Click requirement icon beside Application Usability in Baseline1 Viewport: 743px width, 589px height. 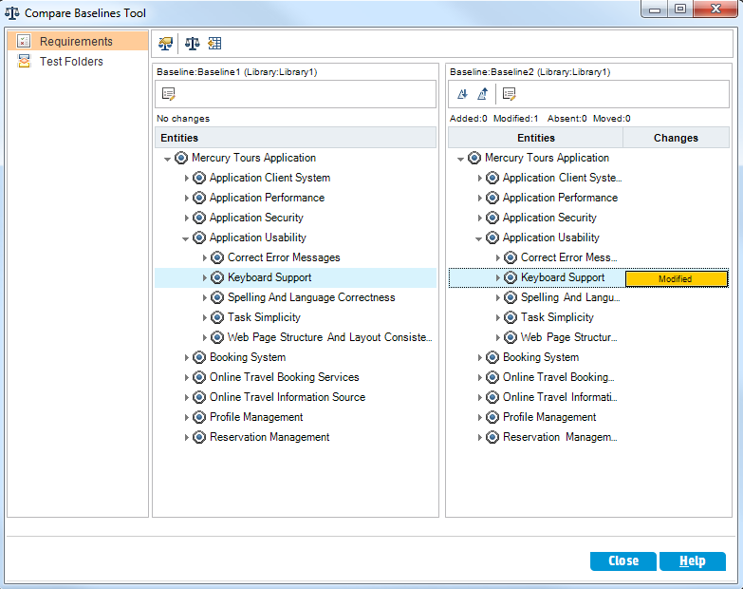(199, 237)
